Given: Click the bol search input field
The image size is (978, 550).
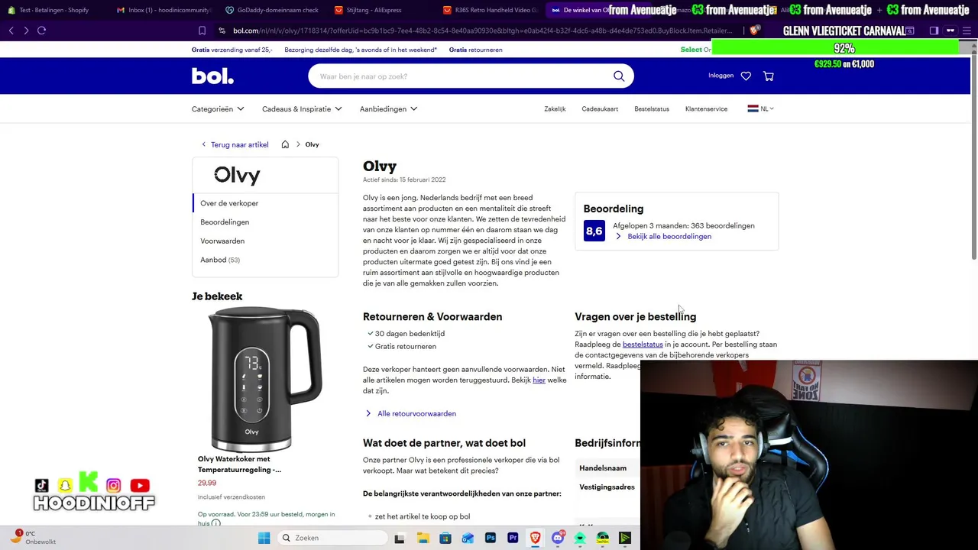Looking at the screenshot, I should pos(462,76).
